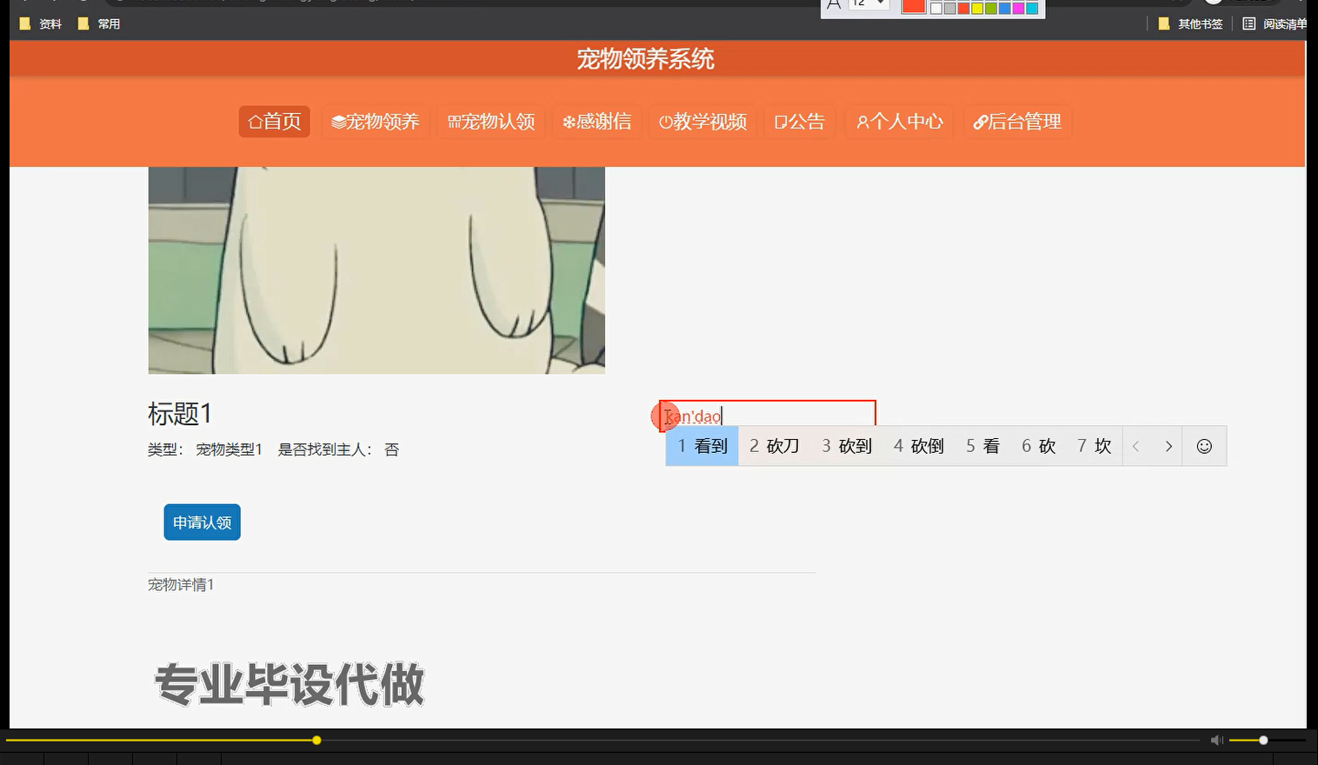
Task: Pick the cyan color swatch
Action: pyautogui.click(x=1032, y=8)
